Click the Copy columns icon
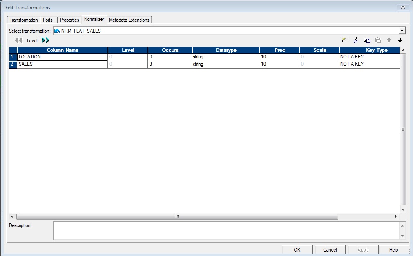 point(366,40)
